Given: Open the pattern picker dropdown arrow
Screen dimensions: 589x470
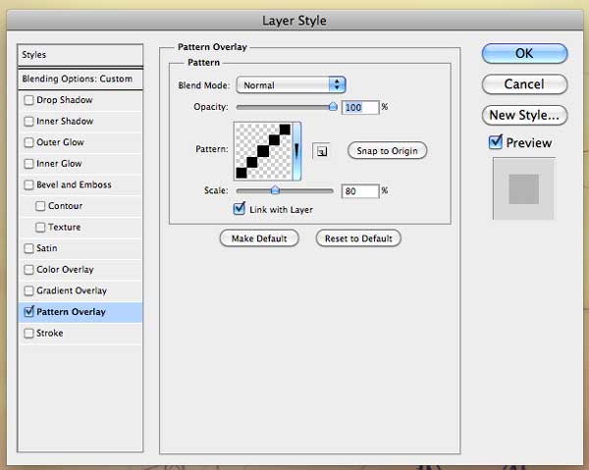Looking at the screenshot, I should [296, 151].
